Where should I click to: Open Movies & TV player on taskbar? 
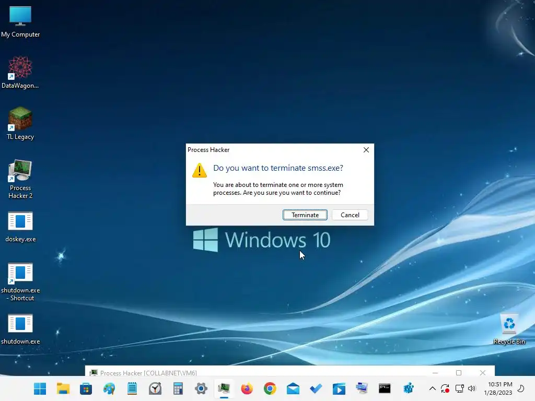339,388
